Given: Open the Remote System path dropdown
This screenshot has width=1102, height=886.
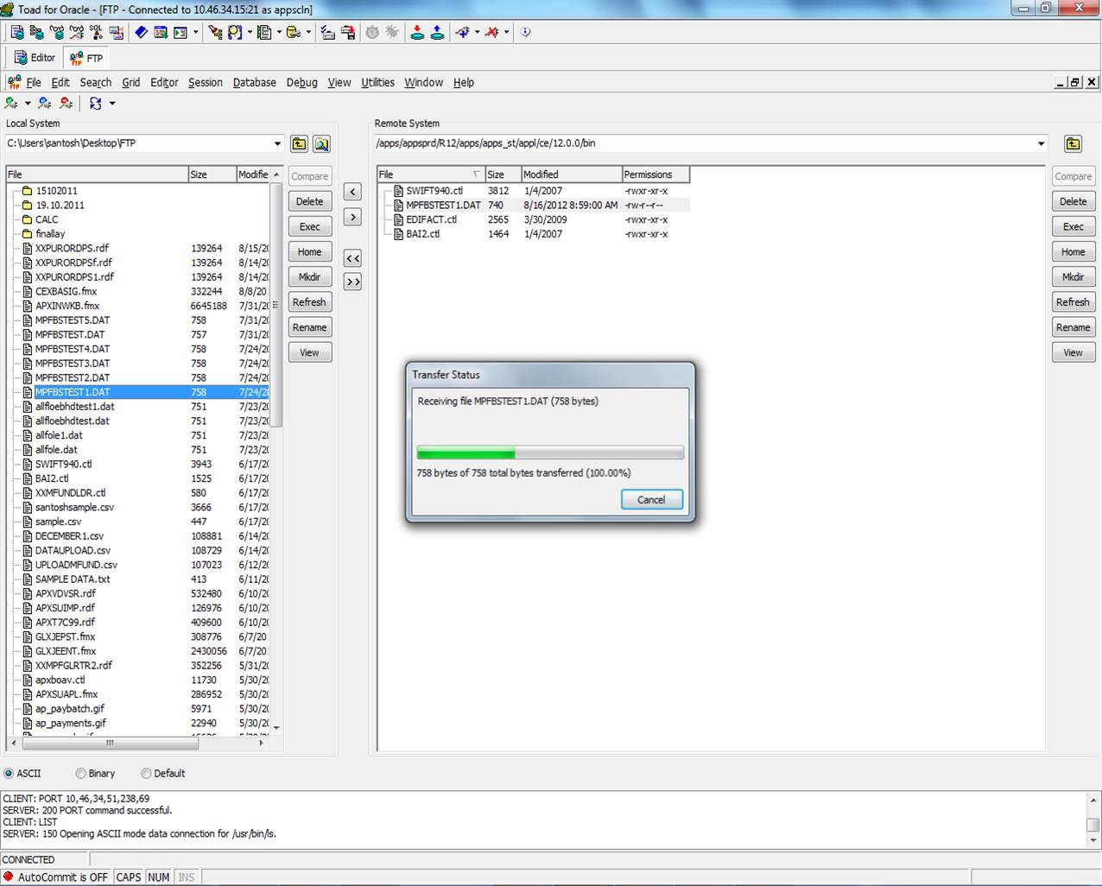Looking at the screenshot, I should pyautogui.click(x=1042, y=142).
